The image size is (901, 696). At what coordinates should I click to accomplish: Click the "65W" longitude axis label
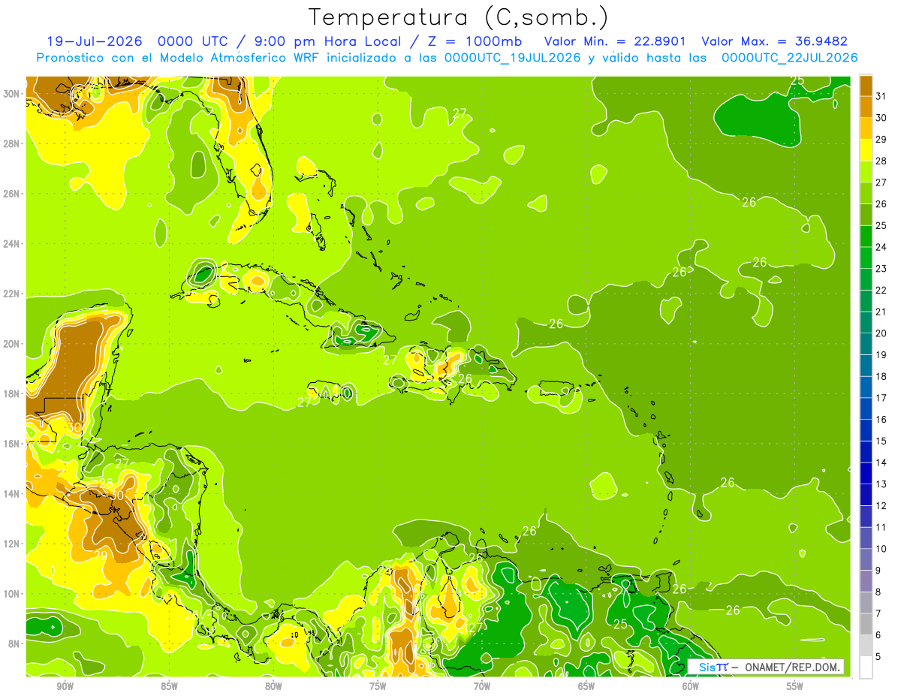click(x=586, y=687)
